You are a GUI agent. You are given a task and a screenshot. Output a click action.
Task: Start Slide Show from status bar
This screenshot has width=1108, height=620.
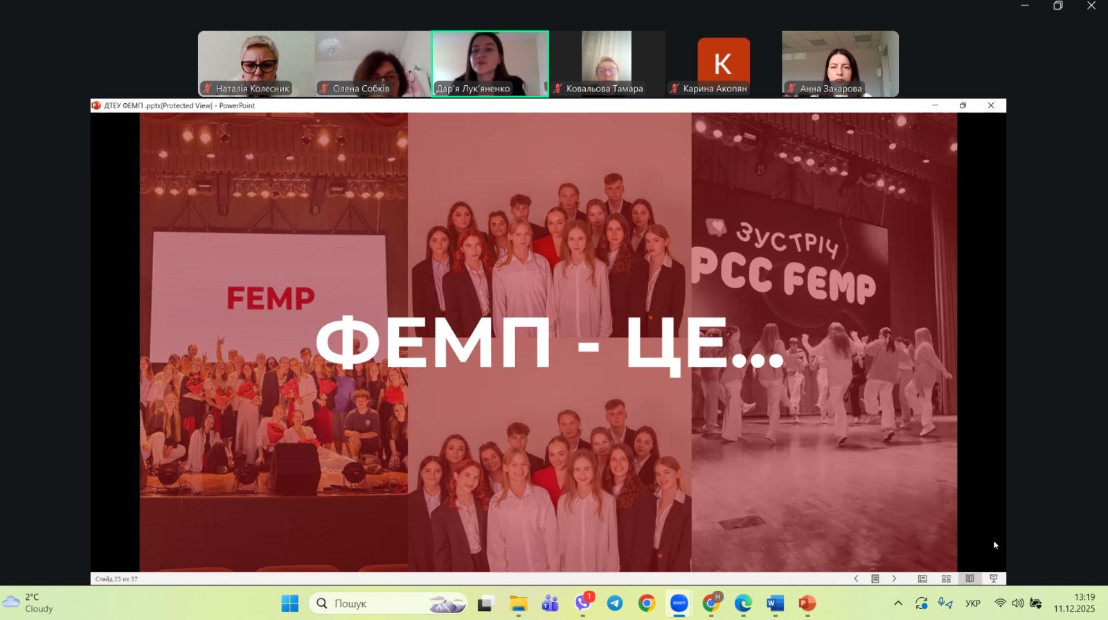(994, 578)
